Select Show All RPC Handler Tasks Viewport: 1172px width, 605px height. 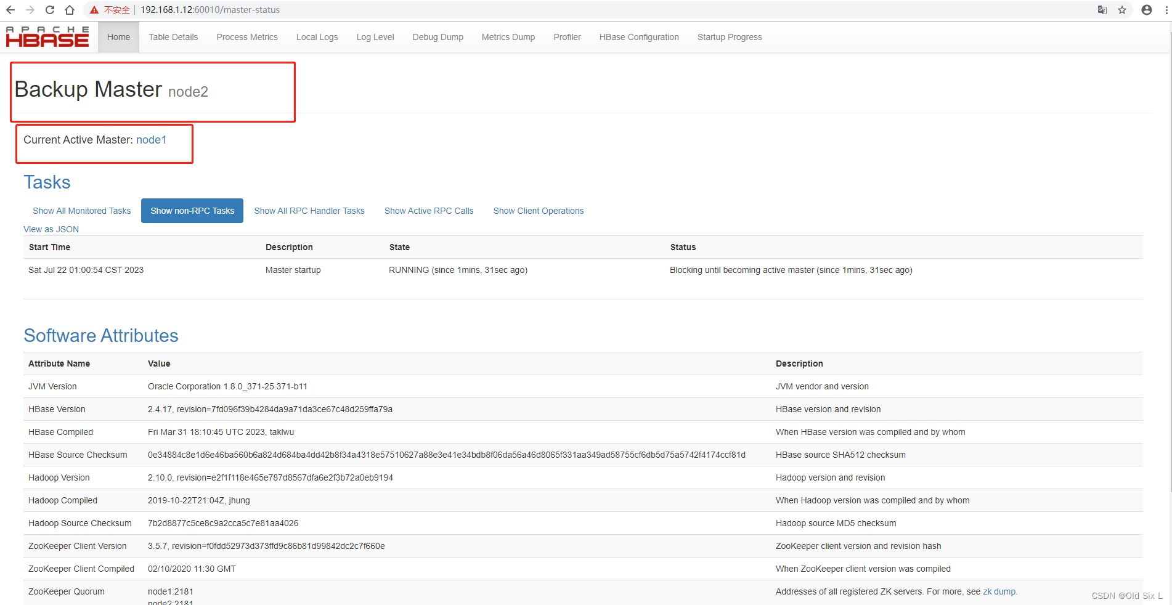point(309,211)
